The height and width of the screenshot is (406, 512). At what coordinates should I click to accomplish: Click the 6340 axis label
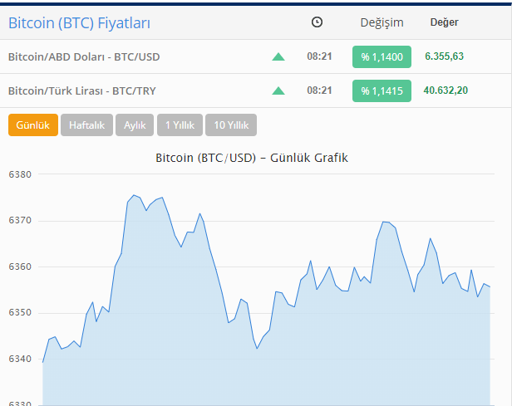pos(20,359)
